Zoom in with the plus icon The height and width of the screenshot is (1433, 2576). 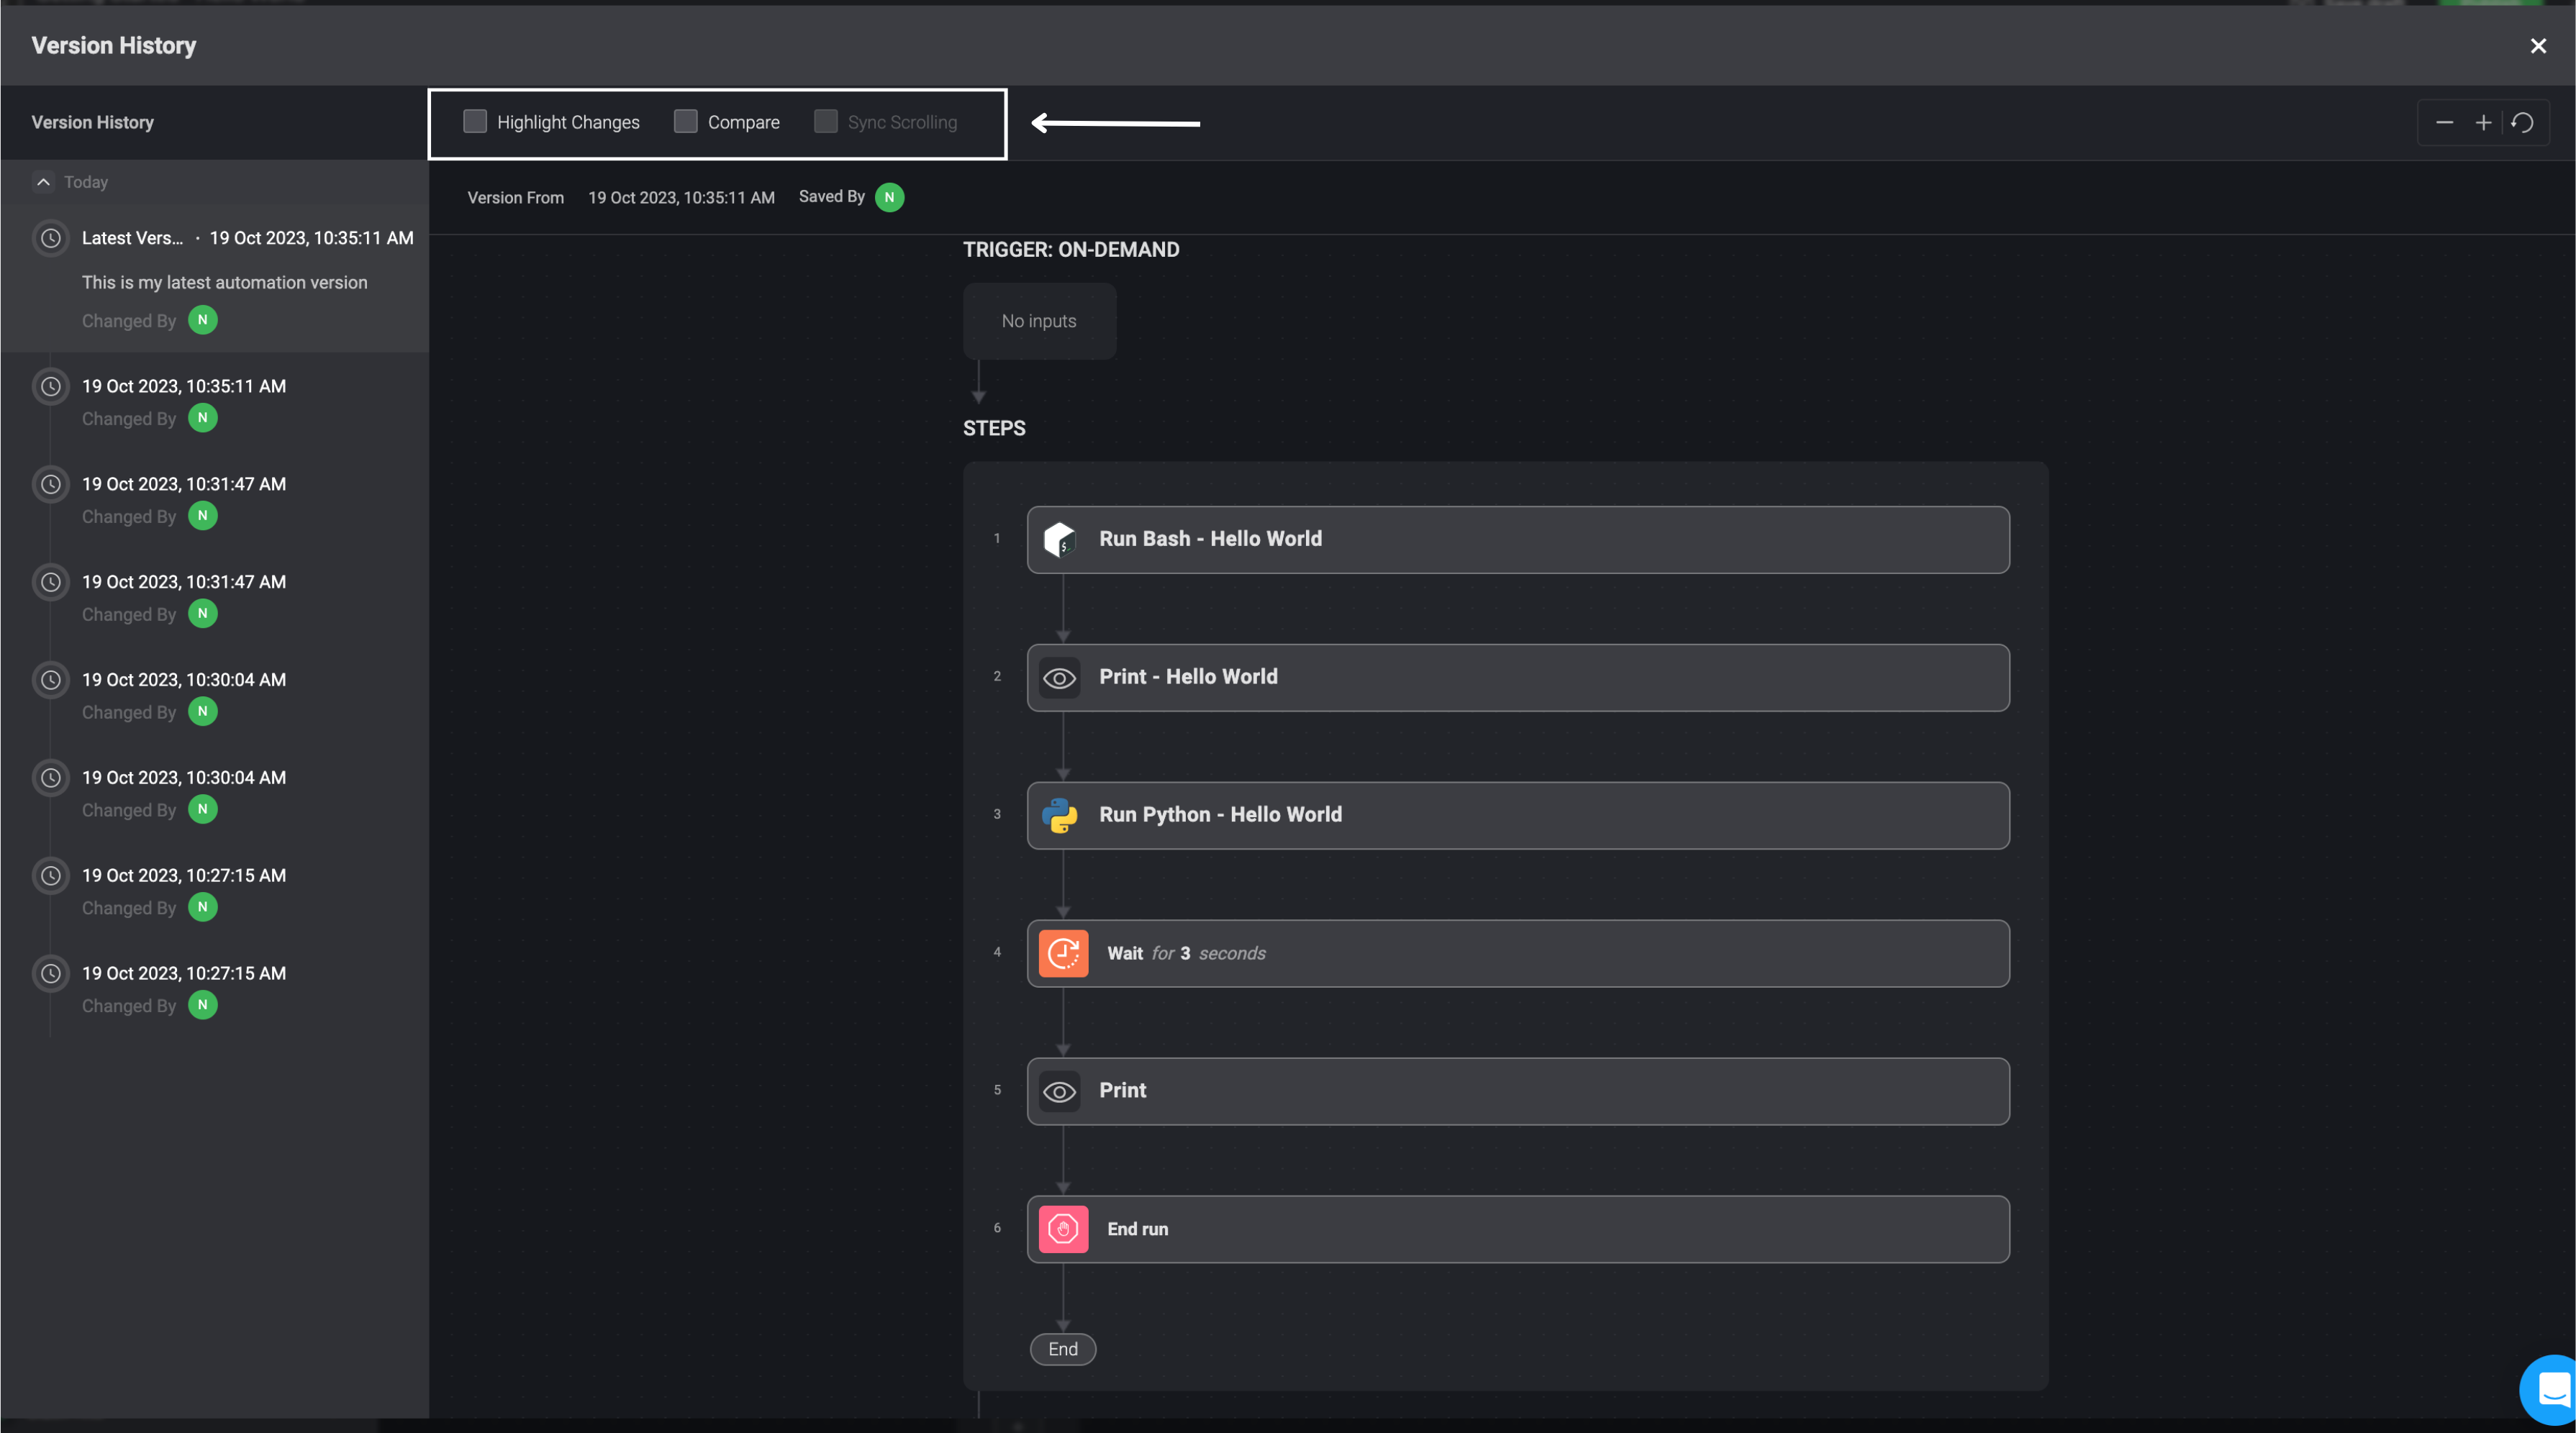tap(2483, 123)
